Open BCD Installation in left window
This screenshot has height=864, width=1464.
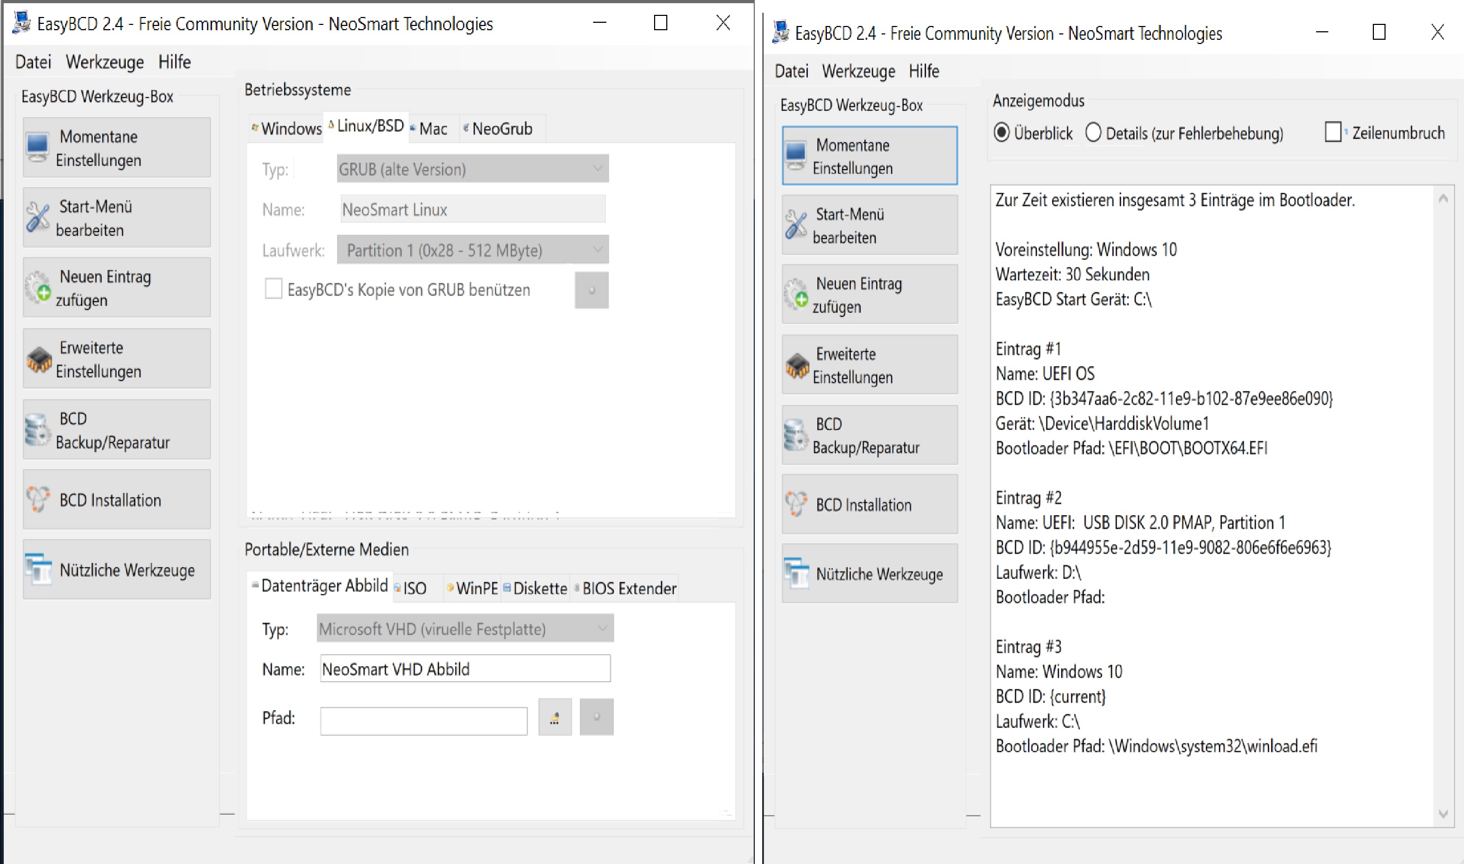117,499
